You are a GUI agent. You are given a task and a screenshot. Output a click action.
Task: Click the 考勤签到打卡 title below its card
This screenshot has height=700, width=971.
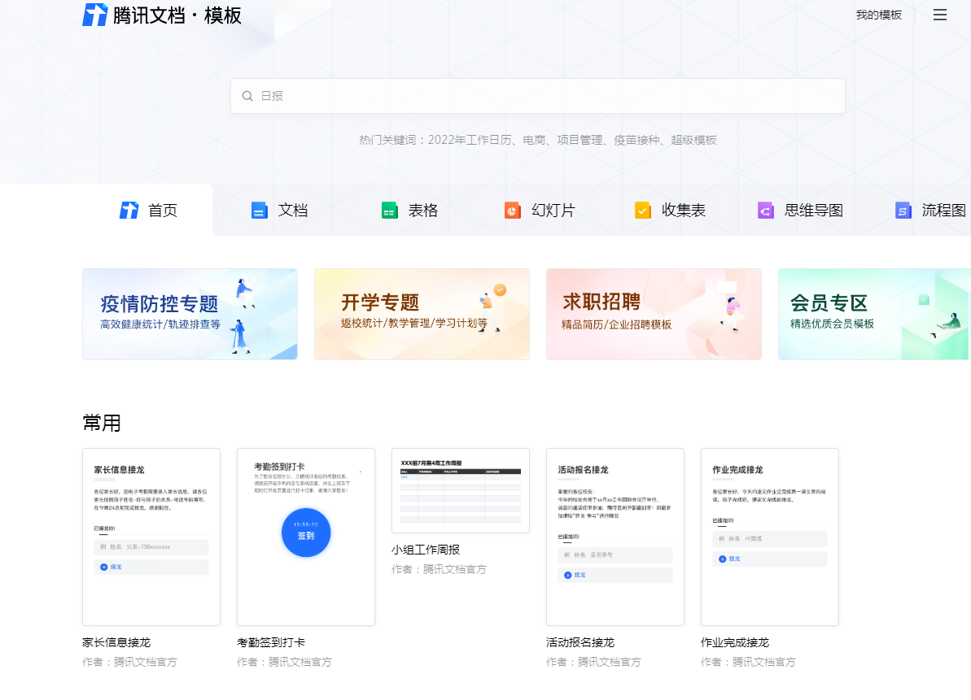[271, 642]
